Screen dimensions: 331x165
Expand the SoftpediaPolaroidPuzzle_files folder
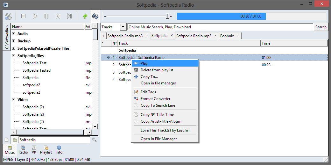pos(14,48)
